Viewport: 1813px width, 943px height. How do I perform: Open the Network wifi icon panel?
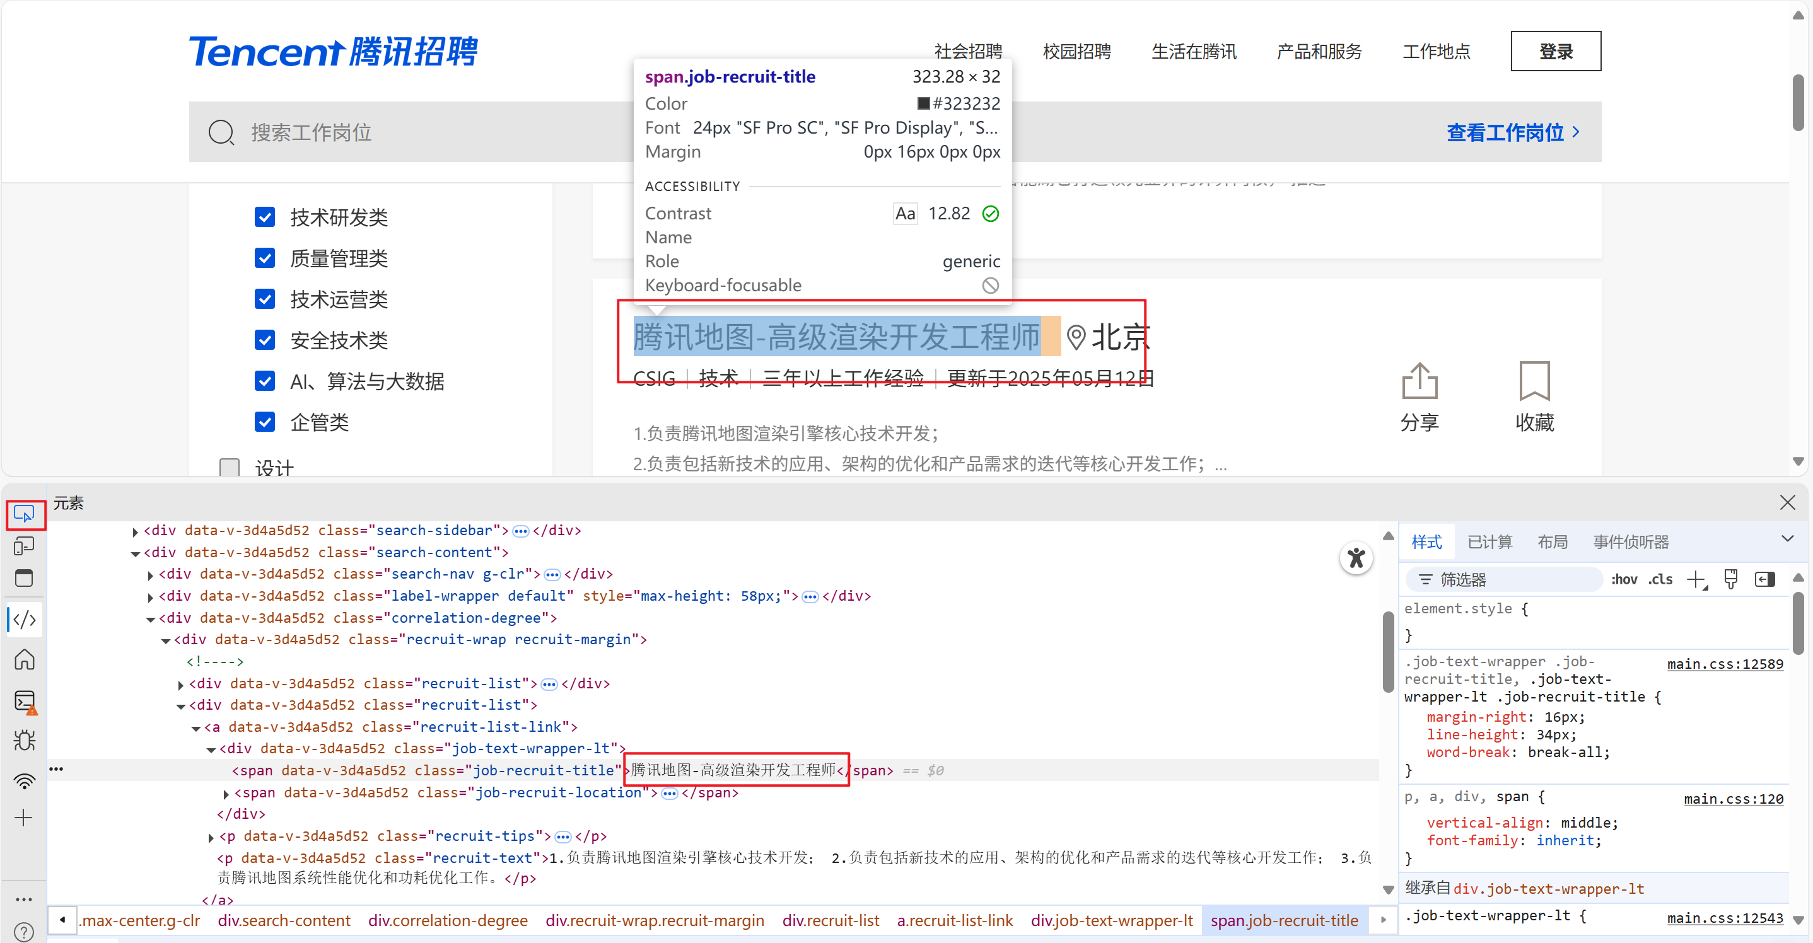click(x=24, y=780)
